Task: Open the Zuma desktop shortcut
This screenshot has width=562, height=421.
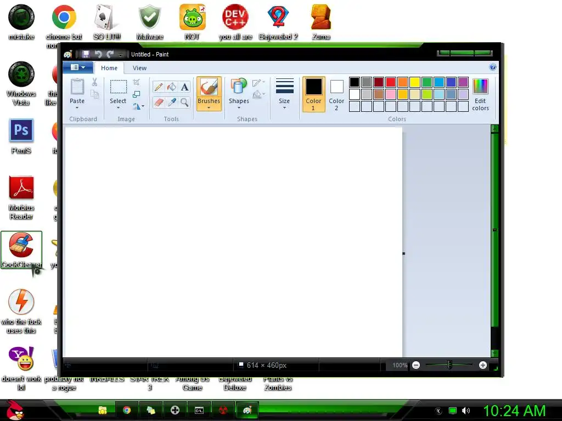Action: [x=321, y=21]
